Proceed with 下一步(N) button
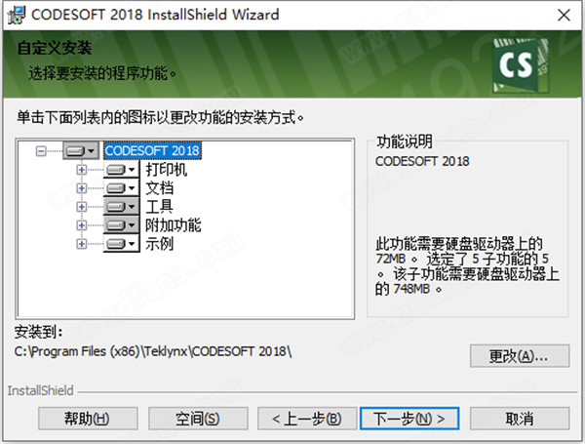 click(409, 419)
